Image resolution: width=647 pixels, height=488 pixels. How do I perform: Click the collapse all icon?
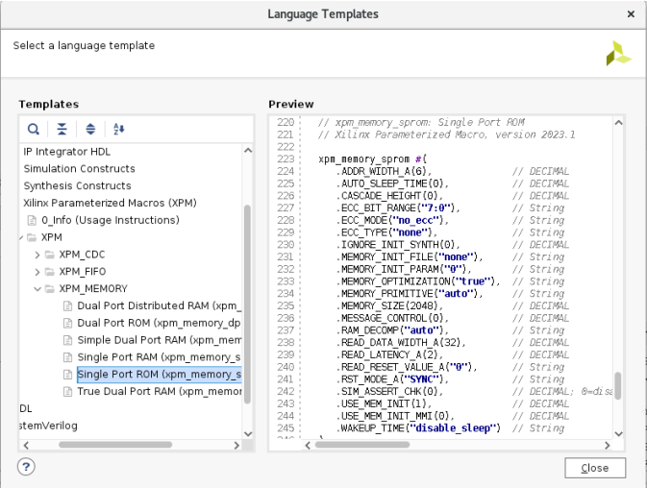pyautogui.click(x=62, y=129)
